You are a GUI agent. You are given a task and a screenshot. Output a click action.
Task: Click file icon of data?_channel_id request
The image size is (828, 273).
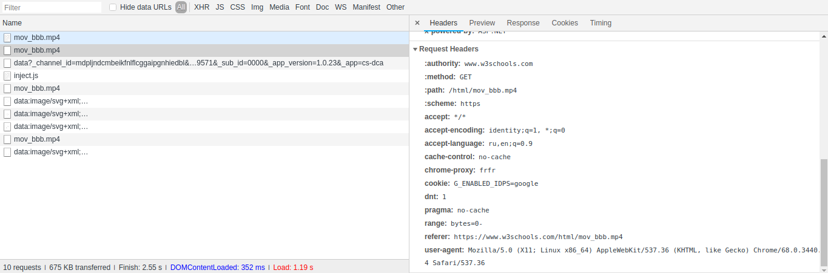[x=7, y=63]
